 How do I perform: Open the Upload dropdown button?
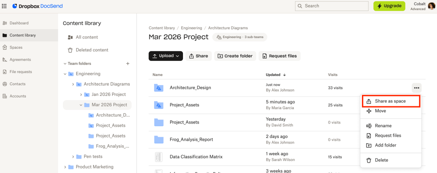(166, 56)
